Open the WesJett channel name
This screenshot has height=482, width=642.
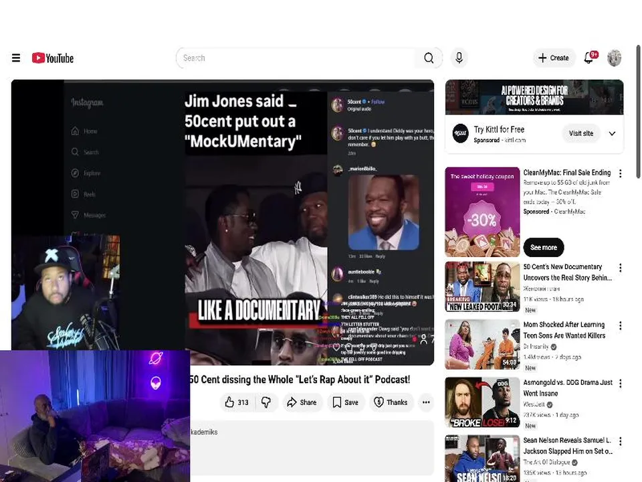coord(534,404)
